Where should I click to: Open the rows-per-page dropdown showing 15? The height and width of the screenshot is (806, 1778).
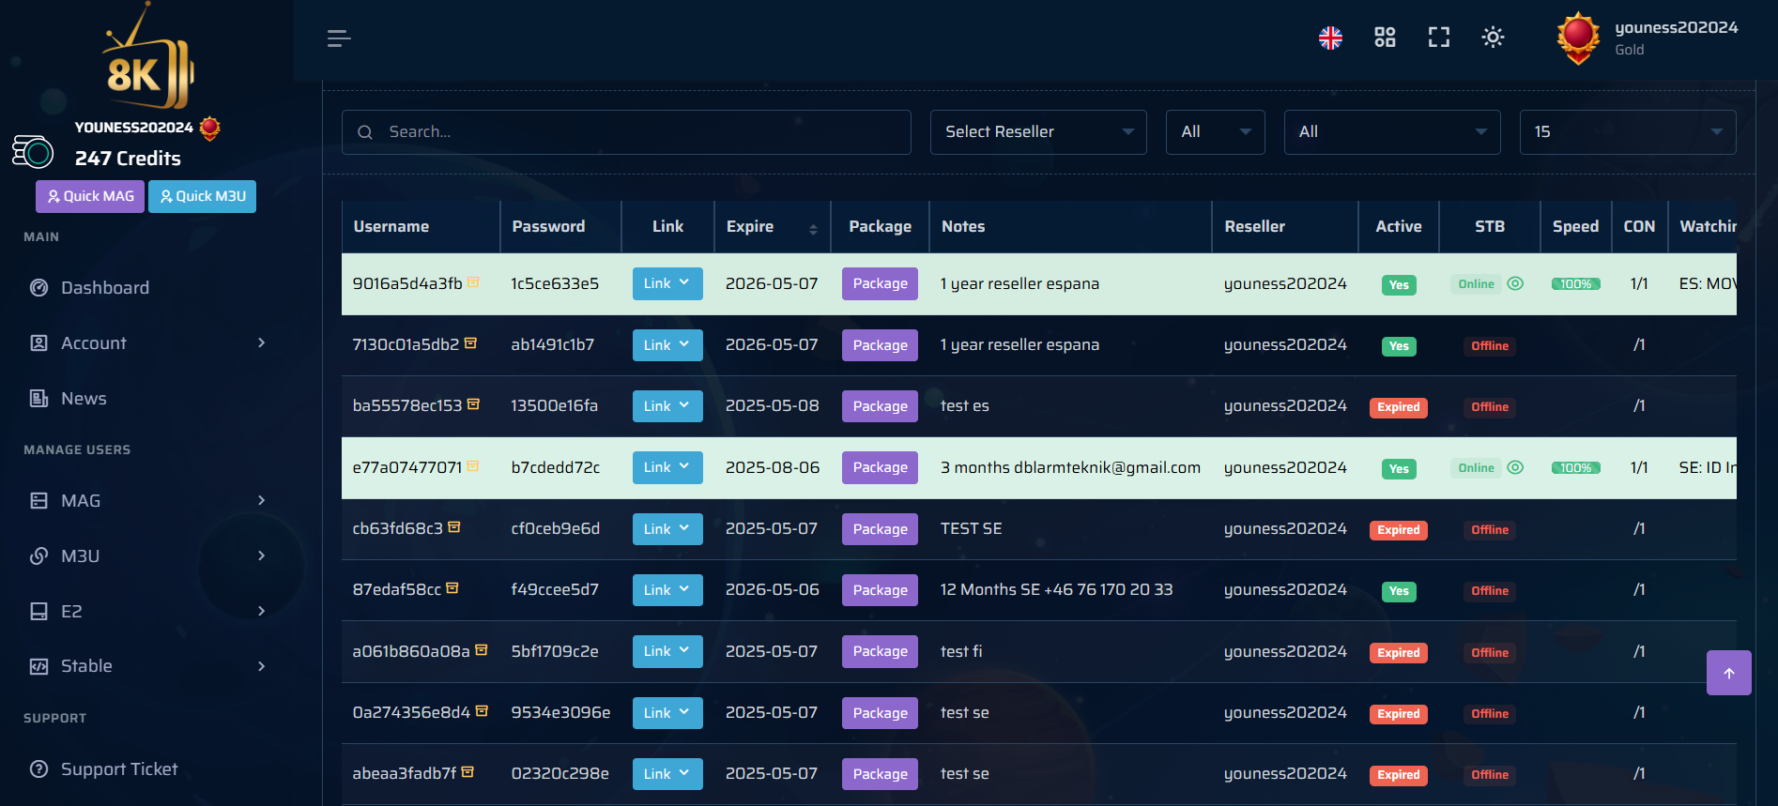pyautogui.click(x=1628, y=132)
